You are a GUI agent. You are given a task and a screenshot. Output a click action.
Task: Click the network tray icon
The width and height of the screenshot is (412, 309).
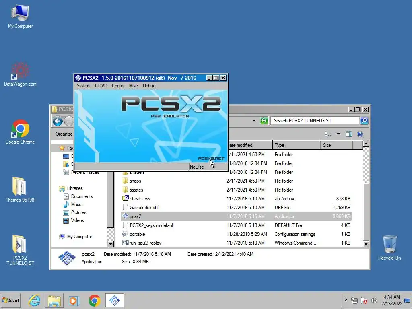[x=354, y=300]
